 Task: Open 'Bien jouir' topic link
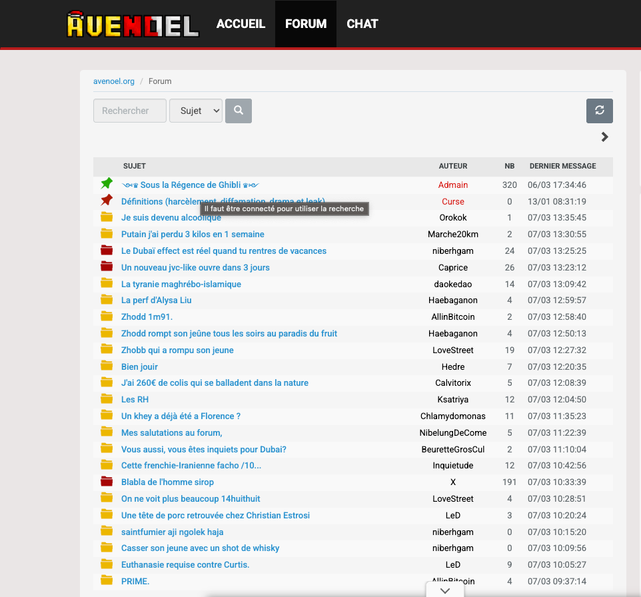click(139, 366)
